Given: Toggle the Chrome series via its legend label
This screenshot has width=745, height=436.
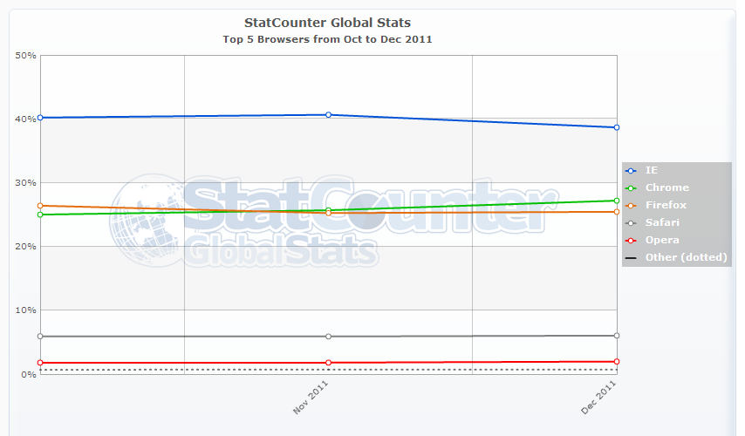Looking at the screenshot, I should tap(667, 187).
